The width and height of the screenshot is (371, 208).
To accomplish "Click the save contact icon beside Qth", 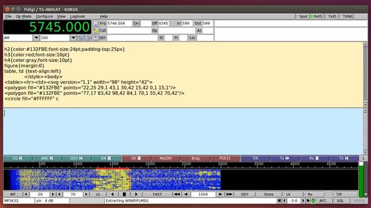I will pos(95,38).
